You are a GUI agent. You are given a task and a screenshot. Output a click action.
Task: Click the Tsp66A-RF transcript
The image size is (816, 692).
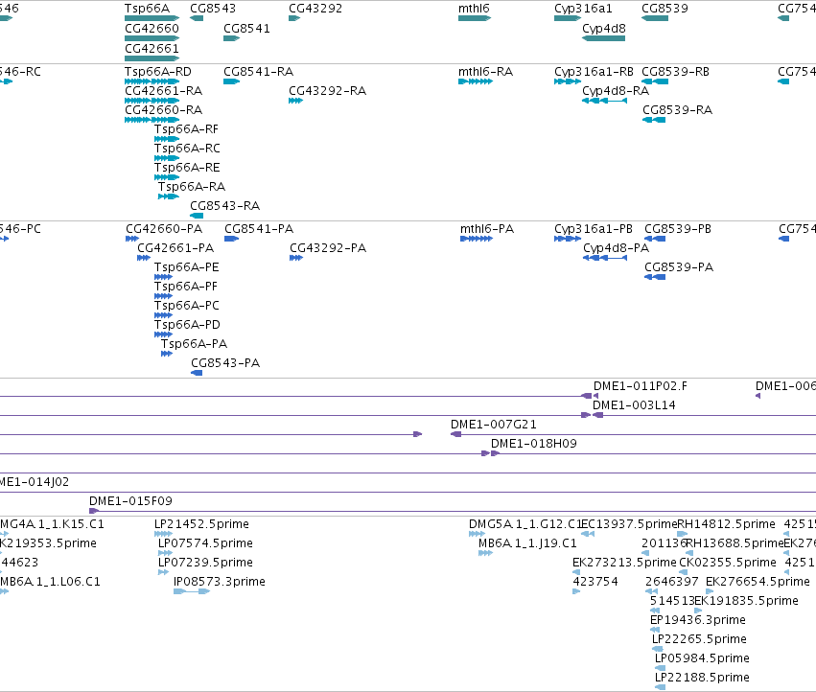coord(167,139)
